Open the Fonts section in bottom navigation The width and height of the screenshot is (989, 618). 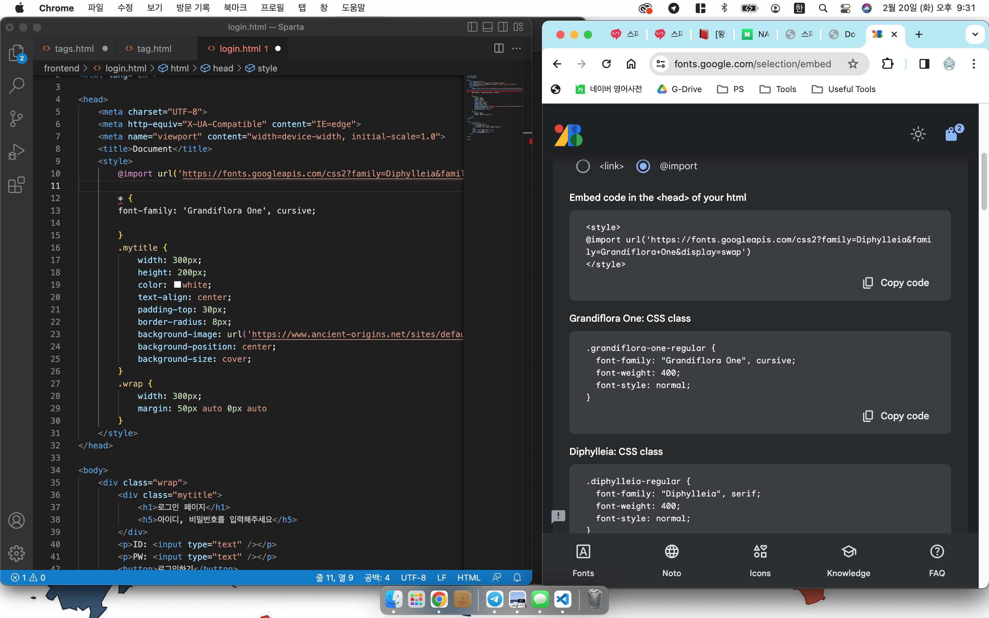click(x=583, y=560)
